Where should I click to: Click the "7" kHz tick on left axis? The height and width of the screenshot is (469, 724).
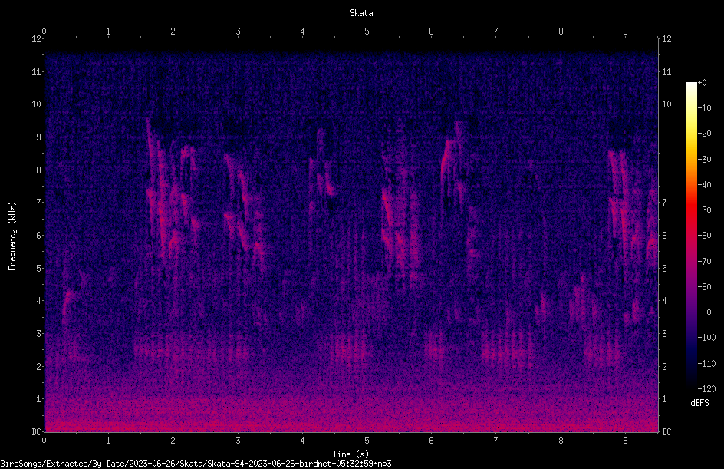point(38,203)
